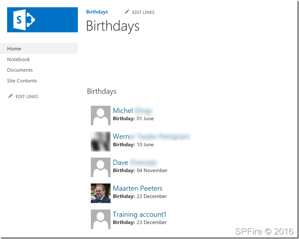Viewport: 299px width, 239px height.
Task: Open the Notebook navigation item
Action: click(x=18, y=59)
